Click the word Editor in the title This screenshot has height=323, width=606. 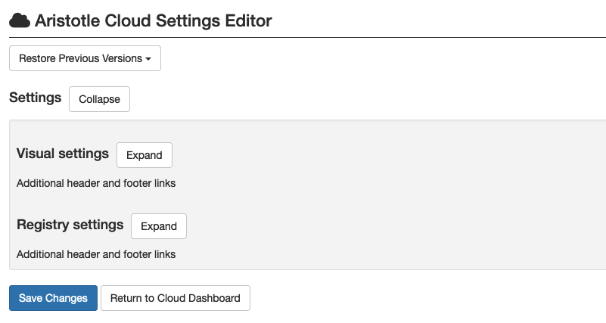(246, 21)
